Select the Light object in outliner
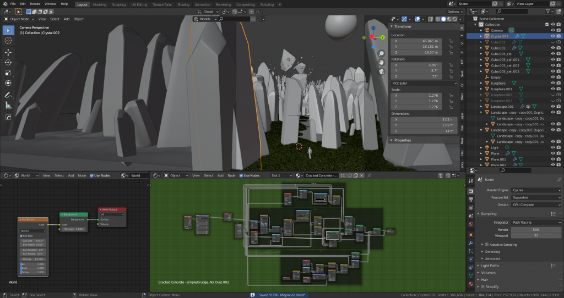This screenshot has width=564, height=298. pyautogui.click(x=494, y=147)
